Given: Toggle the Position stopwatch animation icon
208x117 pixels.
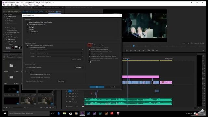Looking at the screenshot, I should coord(8,19).
